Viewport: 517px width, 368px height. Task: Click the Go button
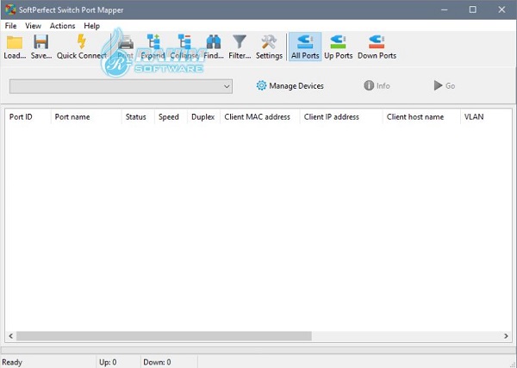point(444,85)
